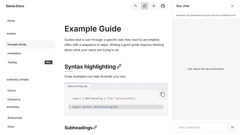Select Example Guide in sidebar
This screenshot has width=240, height=135.
[x=17, y=44]
